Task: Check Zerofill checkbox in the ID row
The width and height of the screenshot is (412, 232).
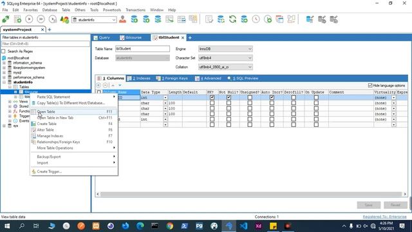Action: point(294,97)
